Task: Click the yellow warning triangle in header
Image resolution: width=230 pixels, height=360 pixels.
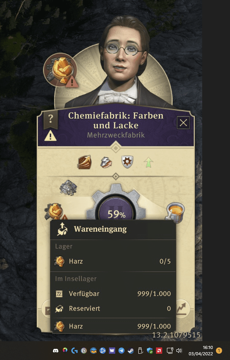Action: [x=51, y=135]
